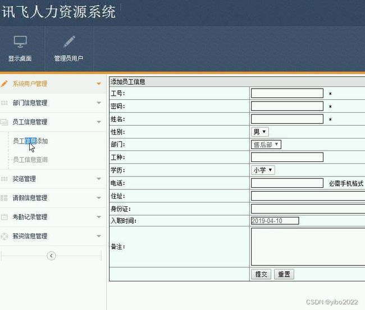Image resolution: width=365 pixels, height=310 pixels.
Task: Expand the 考勤记录管理 arrow
Action: pyautogui.click(x=99, y=217)
